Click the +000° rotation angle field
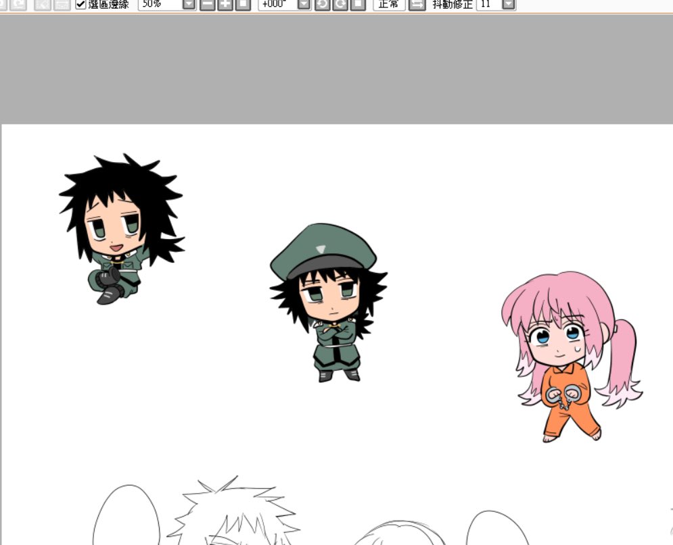Viewport: 673px width, 545px height. point(278,4)
